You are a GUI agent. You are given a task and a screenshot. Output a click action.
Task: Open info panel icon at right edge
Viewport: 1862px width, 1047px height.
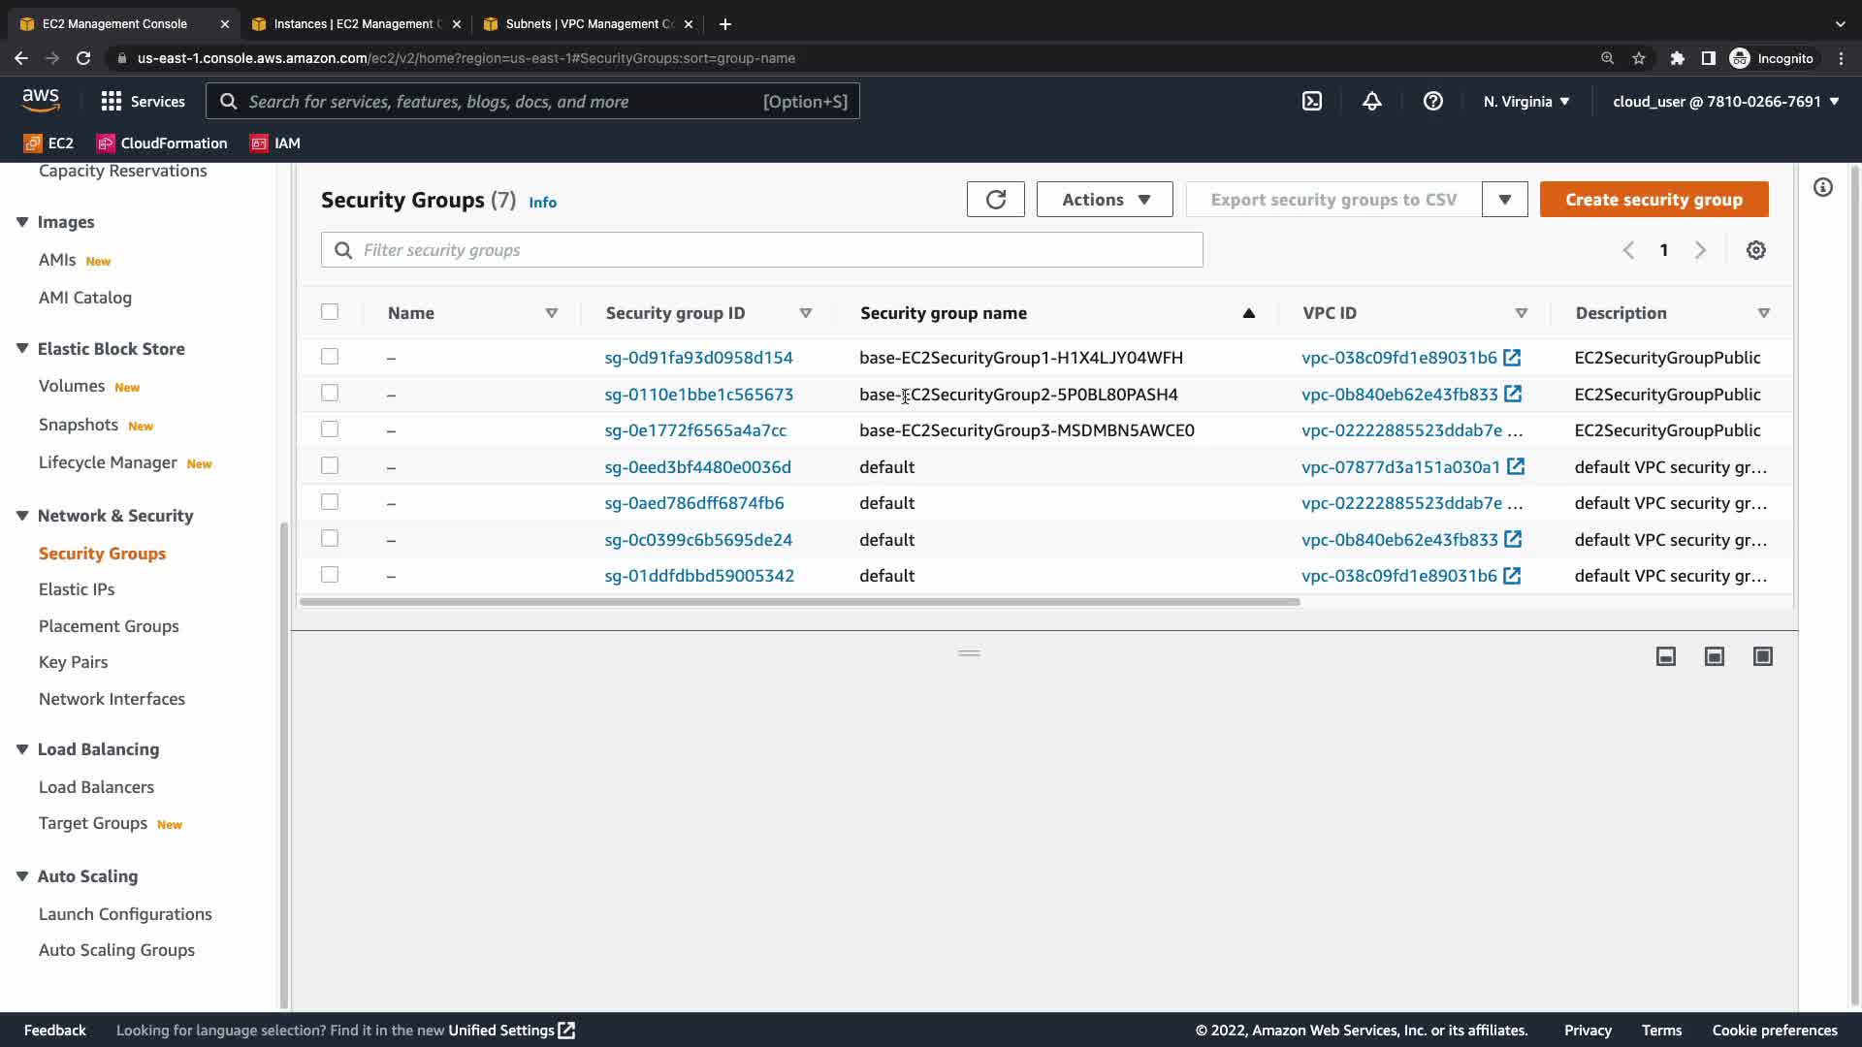1822,187
